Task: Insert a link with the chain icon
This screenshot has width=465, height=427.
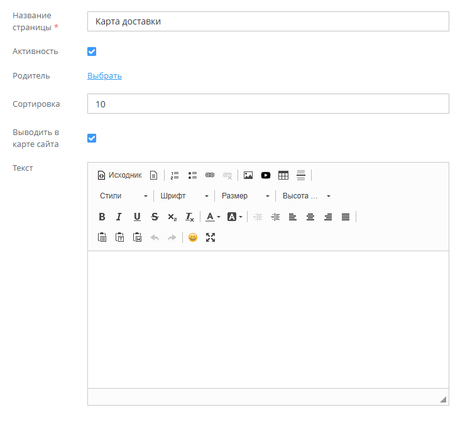Action: 210,175
